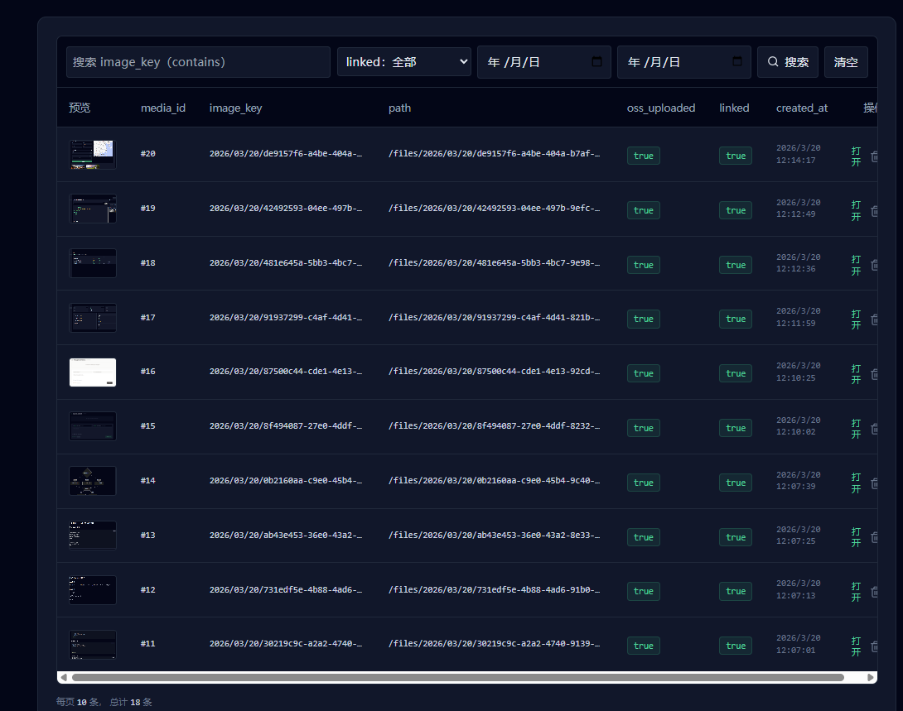903x711 pixels.
Task: Click the horizontal scrollbar thumb
Action: pos(458,678)
